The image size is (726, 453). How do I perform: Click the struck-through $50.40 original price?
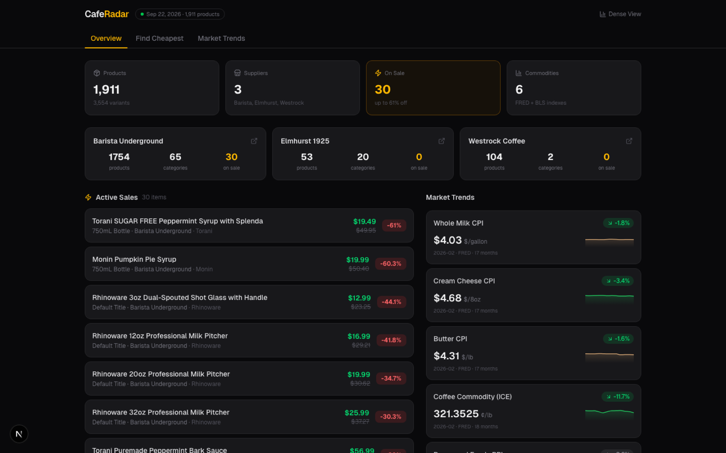(x=359, y=269)
